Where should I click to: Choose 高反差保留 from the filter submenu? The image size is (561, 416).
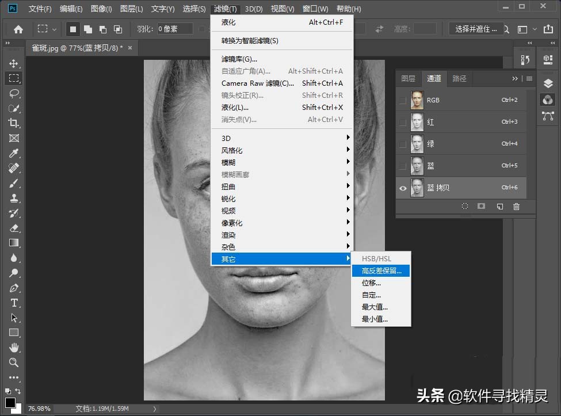pyautogui.click(x=380, y=270)
